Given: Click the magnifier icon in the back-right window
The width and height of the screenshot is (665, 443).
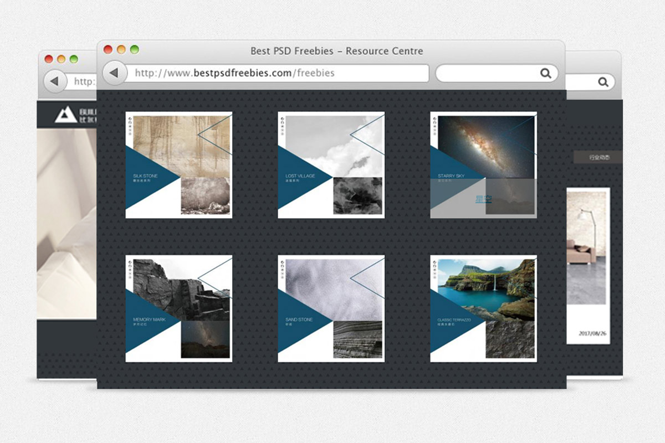Looking at the screenshot, I should click(x=603, y=82).
